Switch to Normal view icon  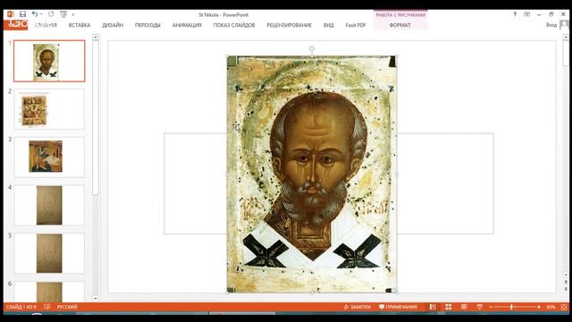click(x=433, y=307)
